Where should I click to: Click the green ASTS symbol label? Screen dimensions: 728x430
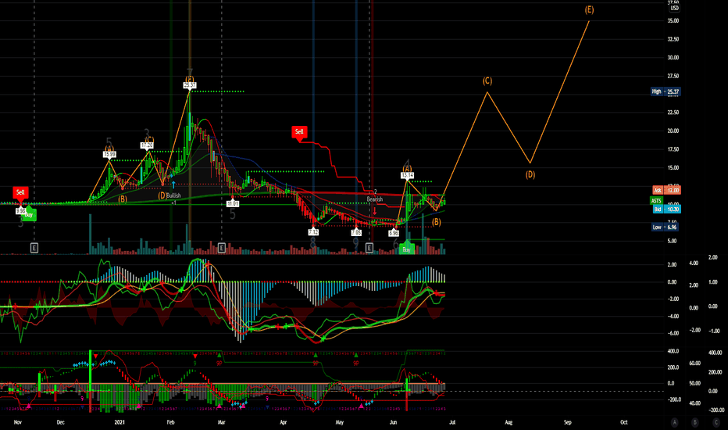pos(656,201)
